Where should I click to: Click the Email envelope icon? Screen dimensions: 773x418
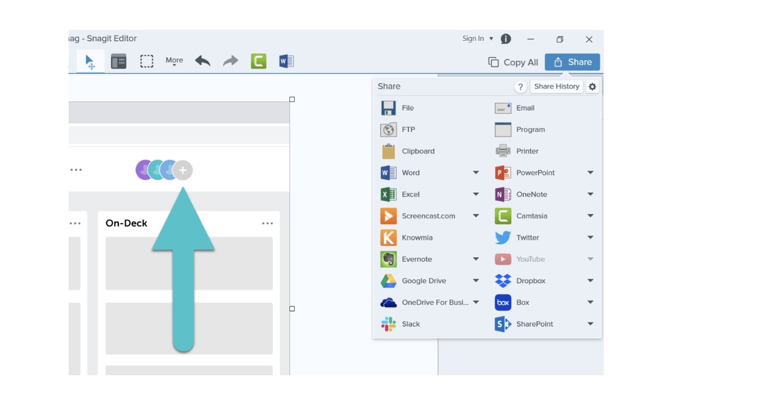click(x=503, y=108)
